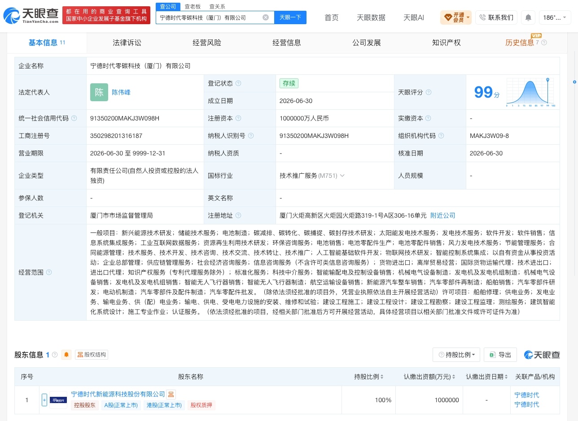Click the 股权结构 button
This screenshot has width=578, height=421.
pyautogui.click(x=92, y=355)
